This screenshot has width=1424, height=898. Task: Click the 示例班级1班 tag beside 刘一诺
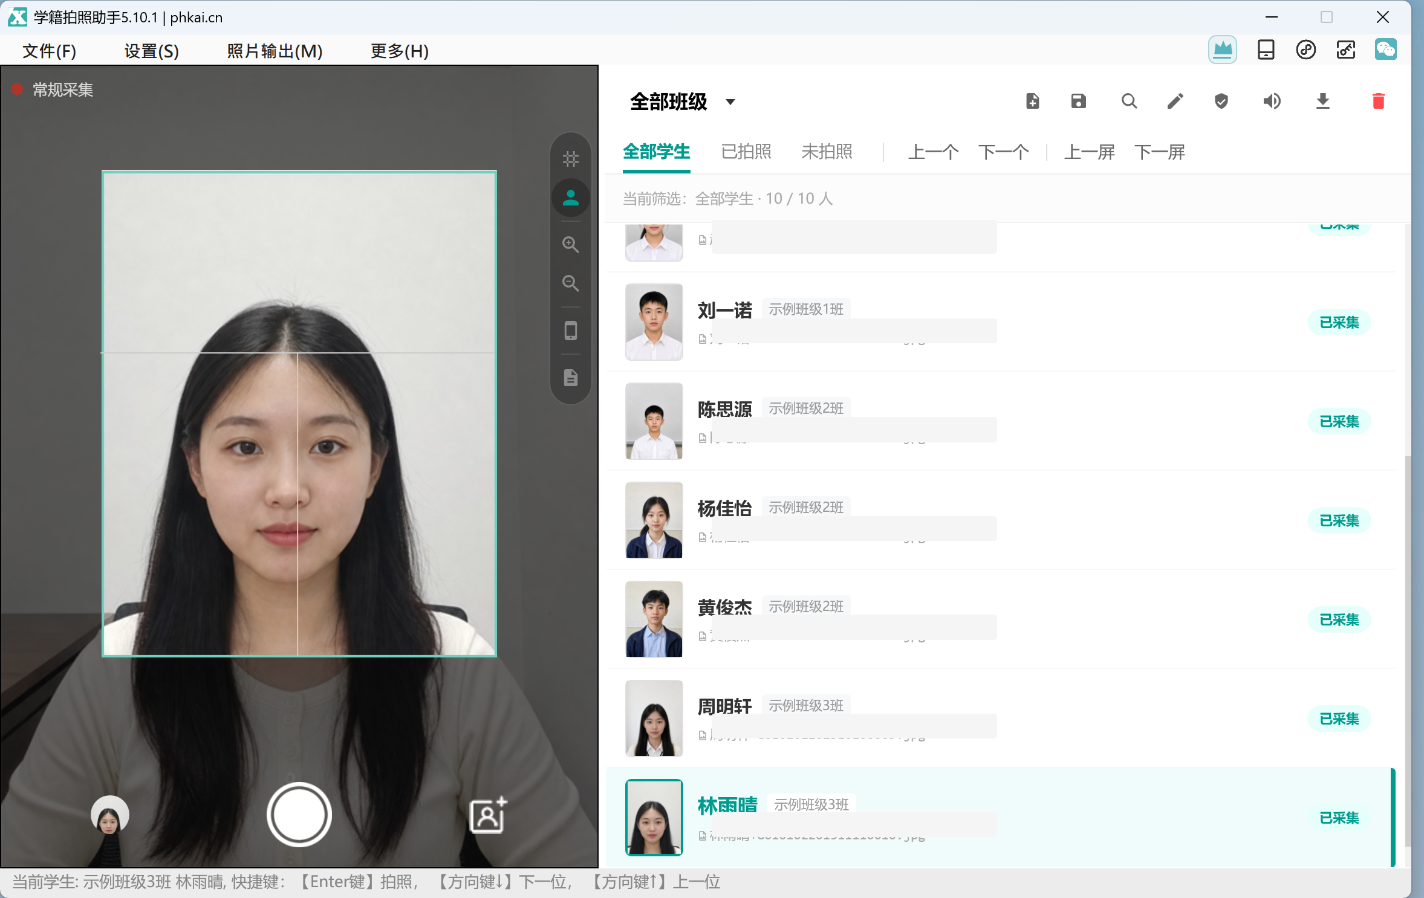(805, 309)
